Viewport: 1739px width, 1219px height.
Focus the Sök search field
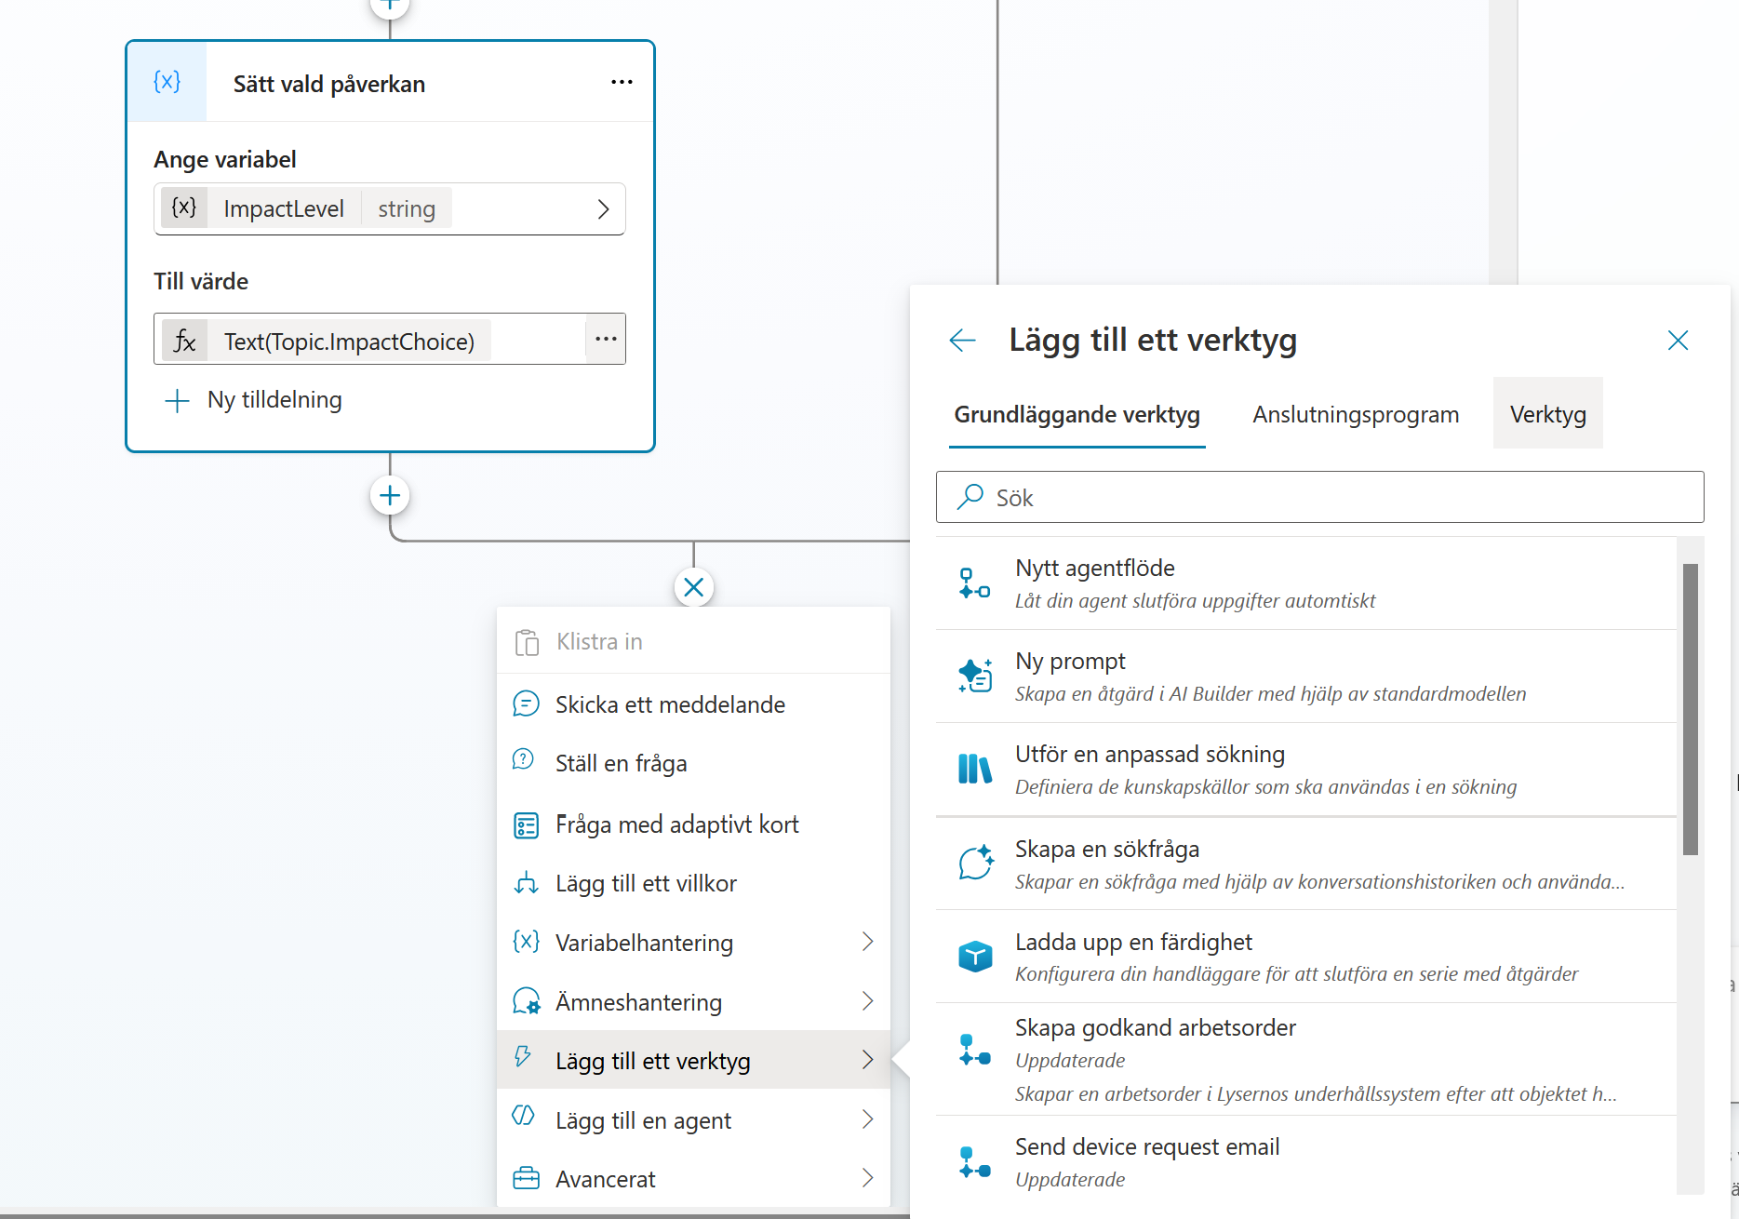click(1319, 498)
